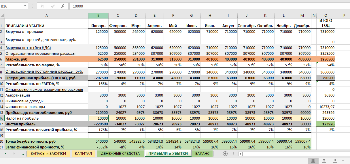Image resolution: width=350 pixels, height=164 pixels.
Task: Select row 6 header
Action: 2,59
